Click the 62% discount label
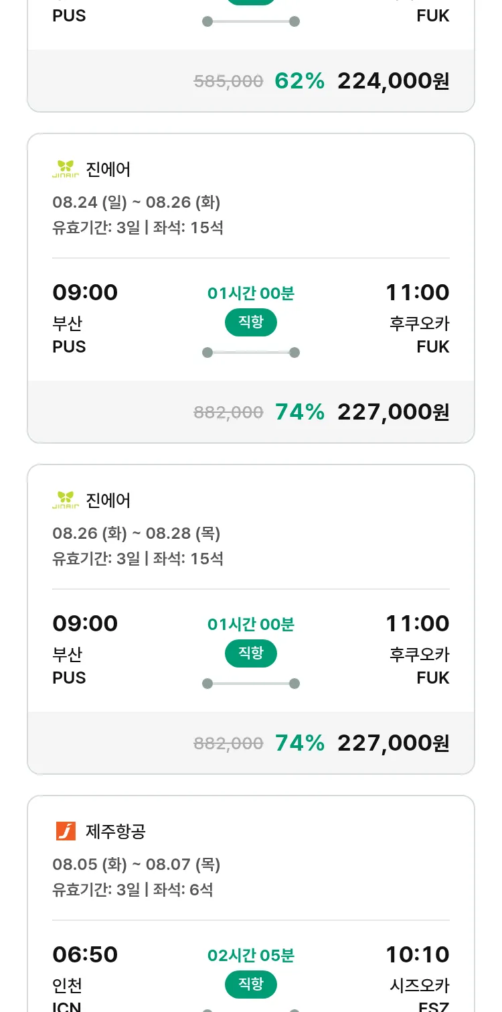The height and width of the screenshot is (1012, 502). 299,81
